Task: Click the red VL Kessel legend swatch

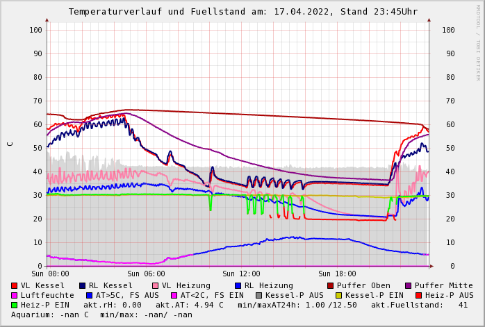Action: (x=14, y=285)
